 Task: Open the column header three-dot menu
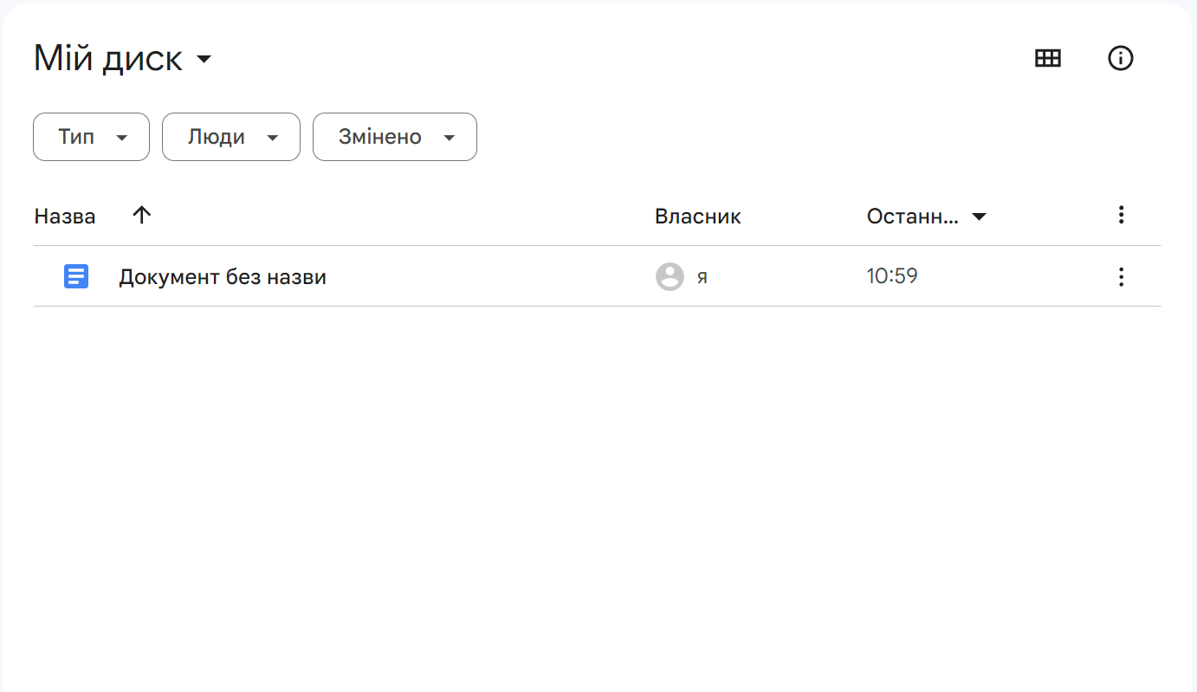coord(1121,215)
